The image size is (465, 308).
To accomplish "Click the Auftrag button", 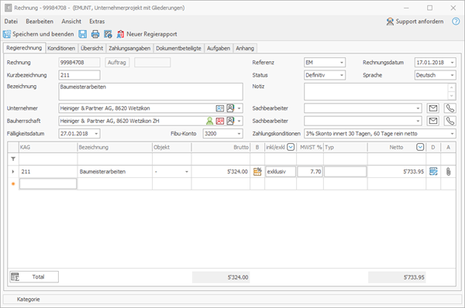I will click(x=117, y=63).
